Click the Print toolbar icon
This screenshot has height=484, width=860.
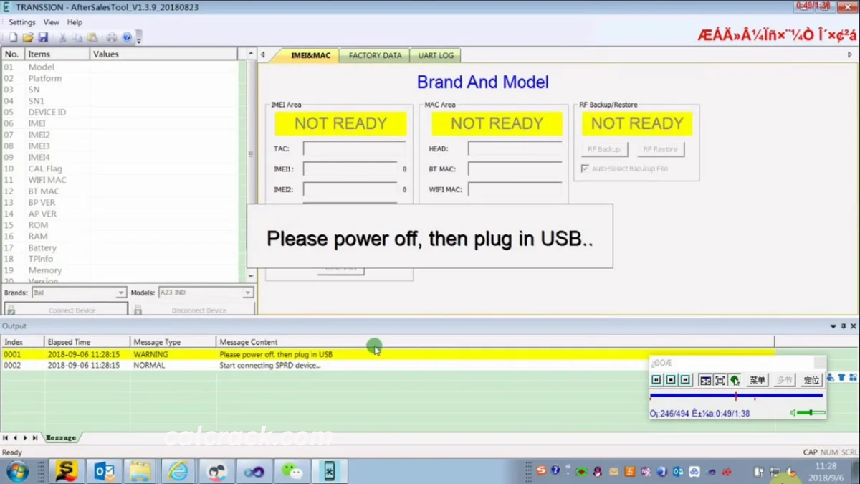(x=112, y=37)
